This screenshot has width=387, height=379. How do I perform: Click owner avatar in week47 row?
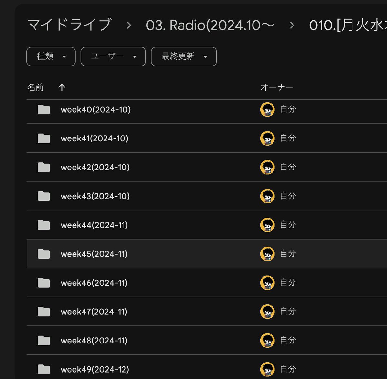tap(267, 312)
